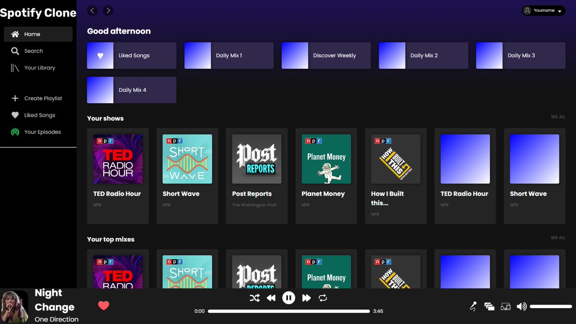Skip to the next track
Image resolution: width=576 pixels, height=324 pixels.
pos(306,298)
